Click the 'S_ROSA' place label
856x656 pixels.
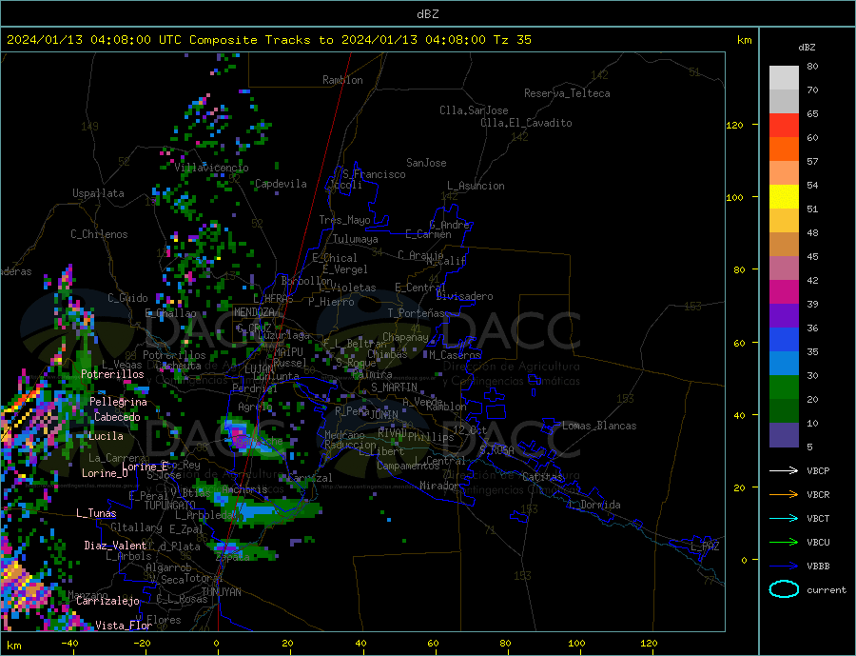[496, 450]
